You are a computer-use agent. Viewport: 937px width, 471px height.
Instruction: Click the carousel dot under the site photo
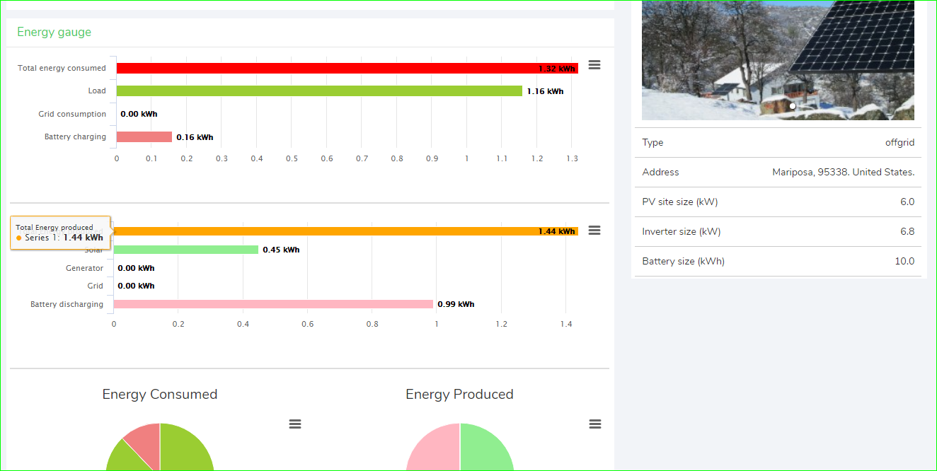[793, 106]
